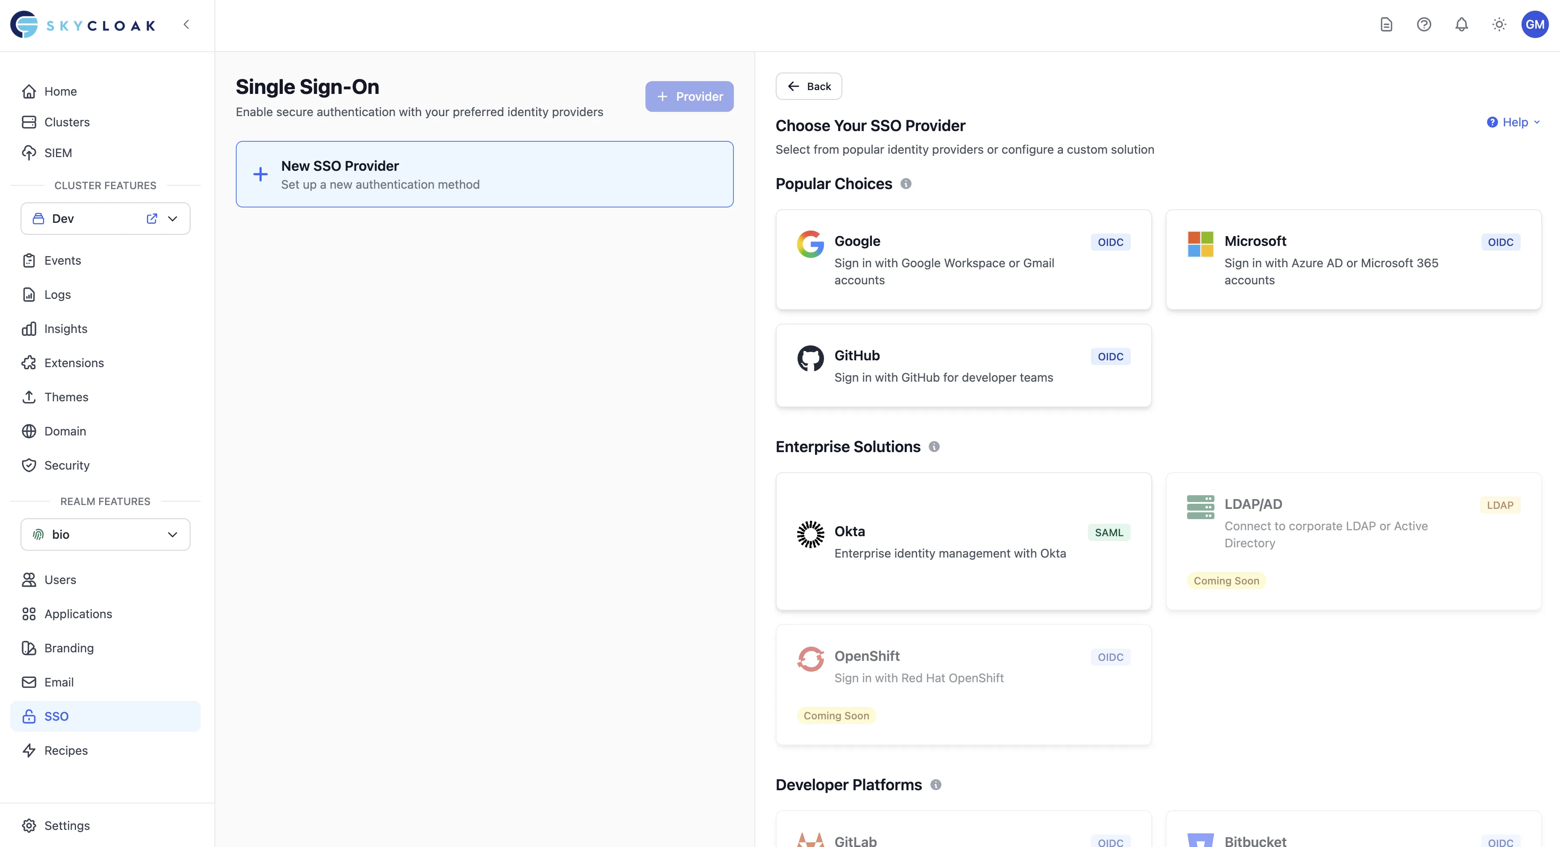Toggle light/dark theme with sun icon

point(1498,24)
